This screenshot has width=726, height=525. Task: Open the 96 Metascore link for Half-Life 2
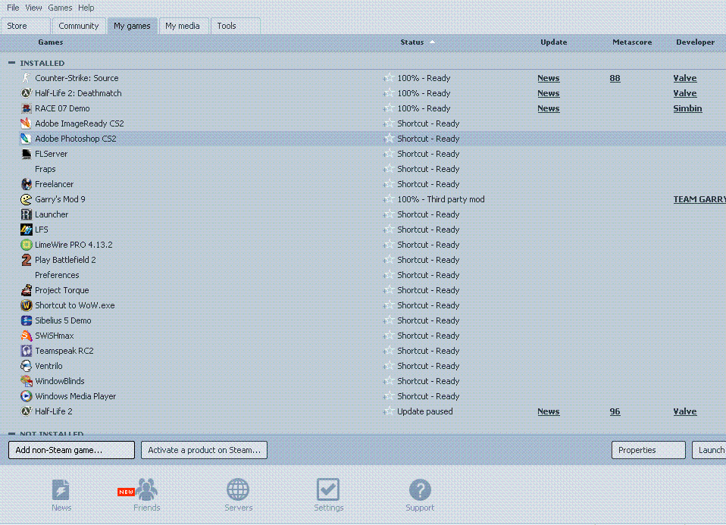coord(615,411)
